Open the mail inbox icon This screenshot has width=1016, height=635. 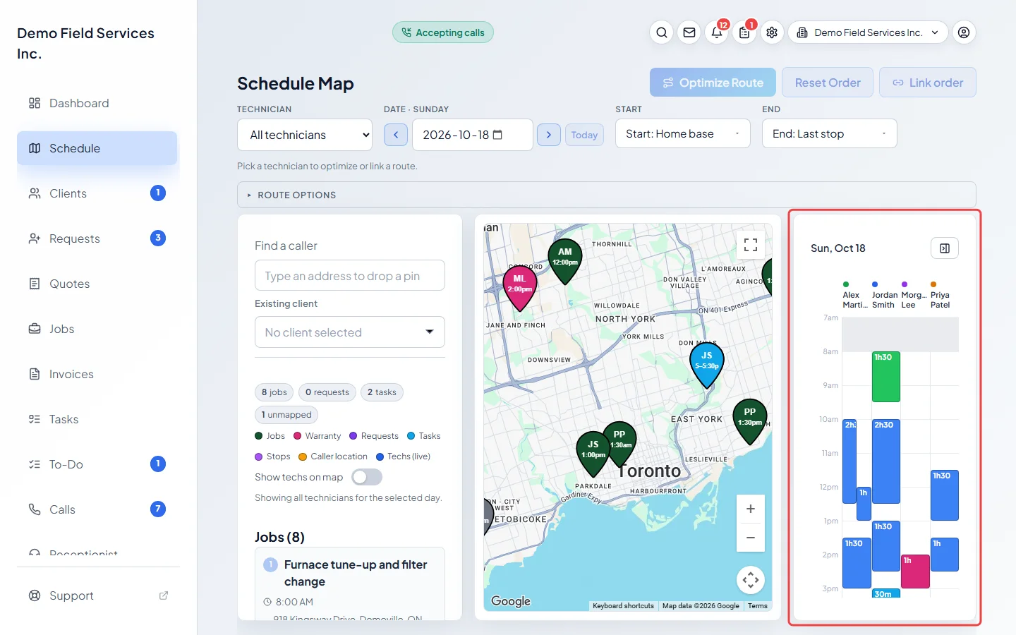click(x=689, y=32)
